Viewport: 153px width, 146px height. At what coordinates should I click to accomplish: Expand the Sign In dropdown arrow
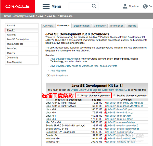pos(138,7)
